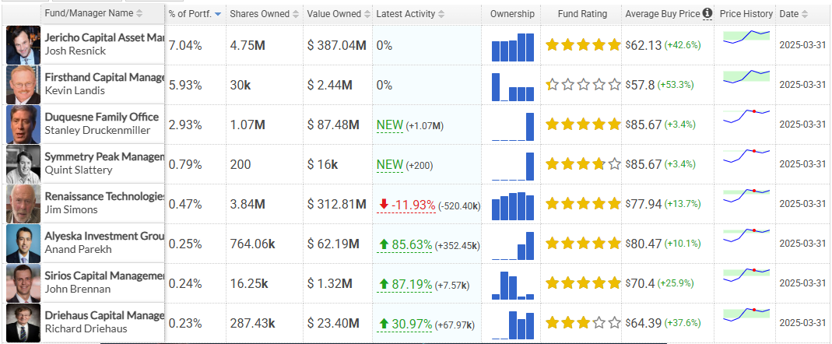The image size is (832, 344).
Task: Open Driehaus Capital Management fund link
Action: [104, 315]
